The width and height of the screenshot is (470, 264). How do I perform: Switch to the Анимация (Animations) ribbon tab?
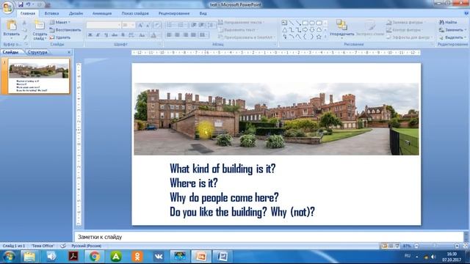click(102, 13)
